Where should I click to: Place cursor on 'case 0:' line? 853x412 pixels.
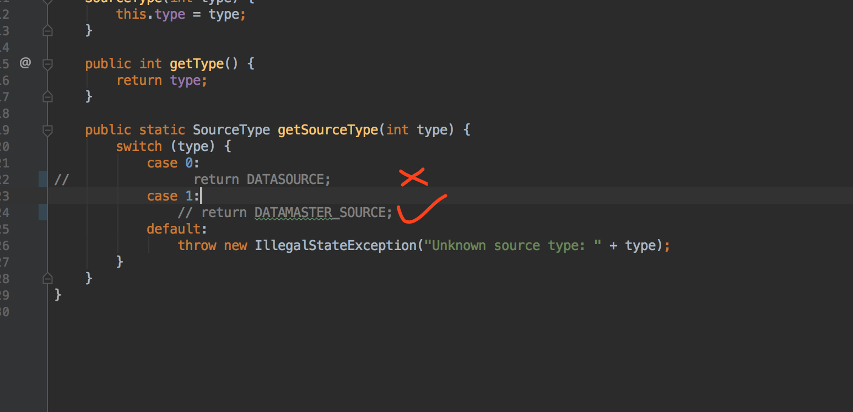(172, 163)
